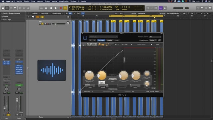213x120 pixels.
Task: Click the Pegar button in plugin header
Action: coord(116,40)
